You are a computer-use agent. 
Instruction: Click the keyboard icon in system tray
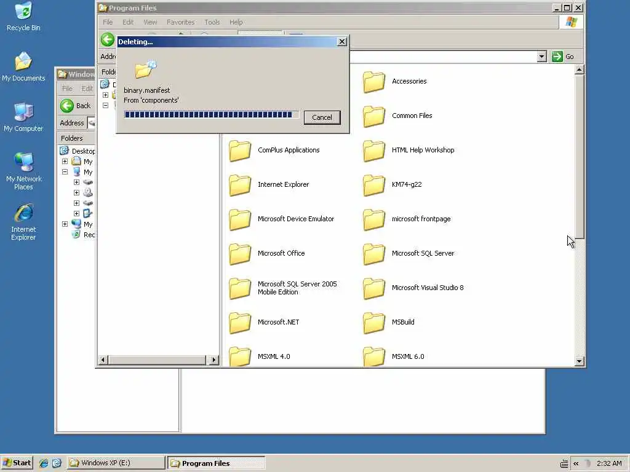[564, 463]
